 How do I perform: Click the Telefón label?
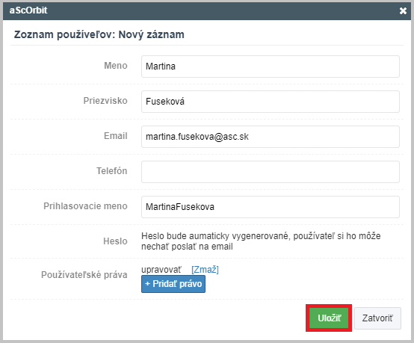[x=111, y=171]
